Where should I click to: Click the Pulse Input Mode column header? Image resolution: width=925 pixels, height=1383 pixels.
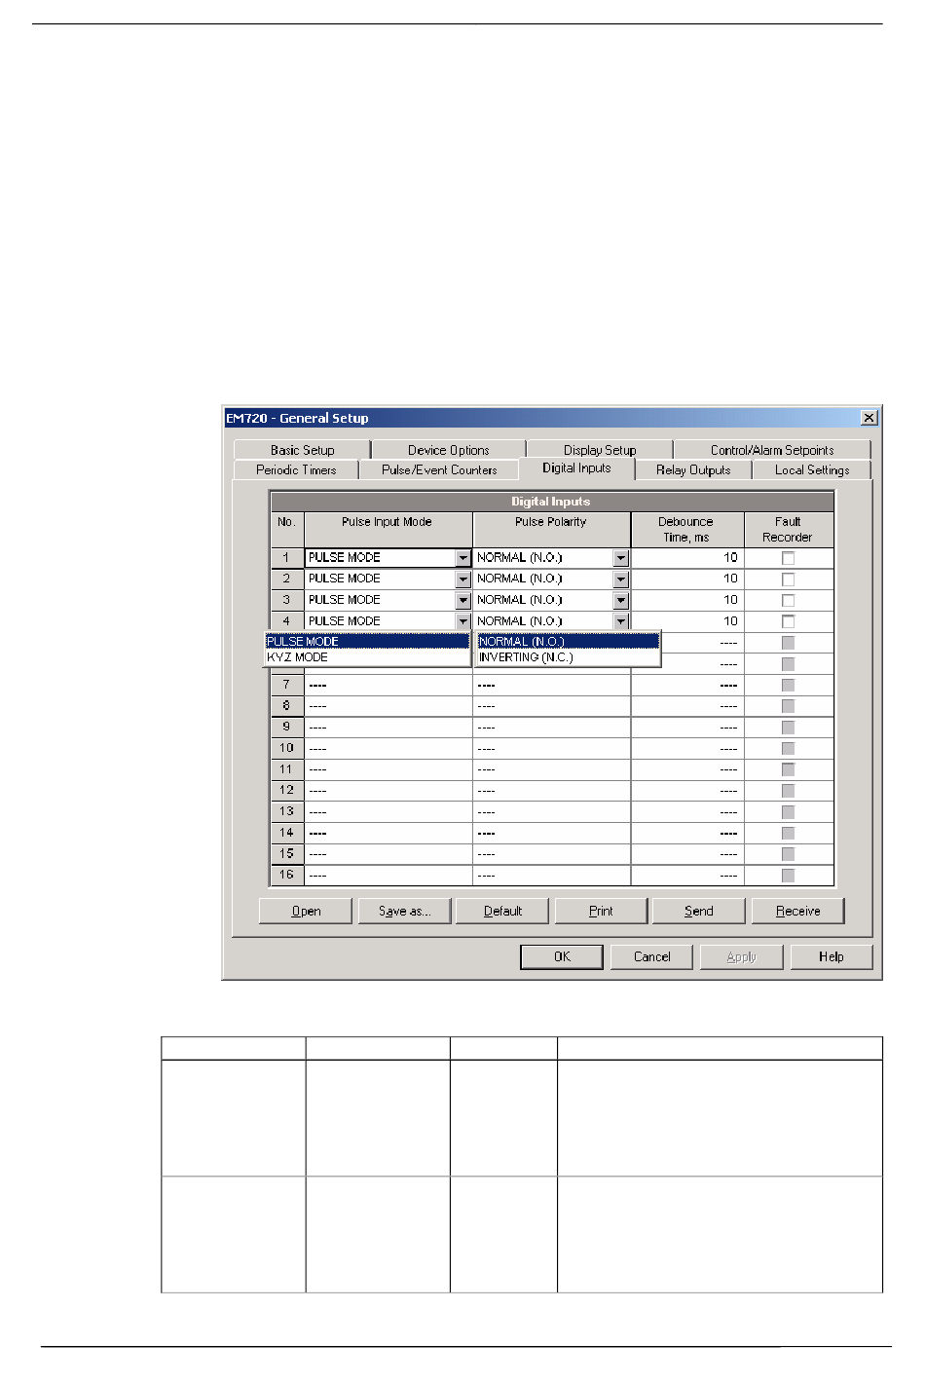click(x=388, y=530)
